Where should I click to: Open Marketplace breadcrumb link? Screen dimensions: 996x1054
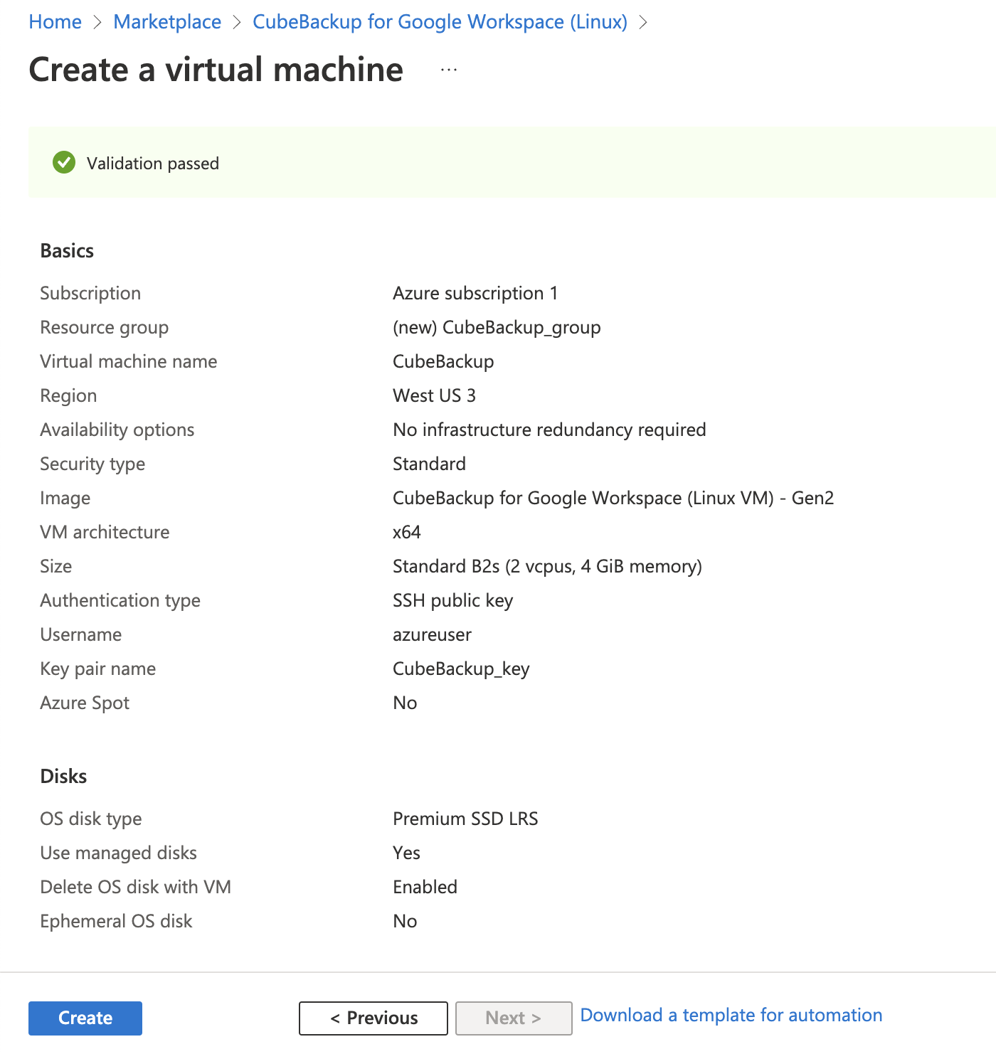click(167, 22)
